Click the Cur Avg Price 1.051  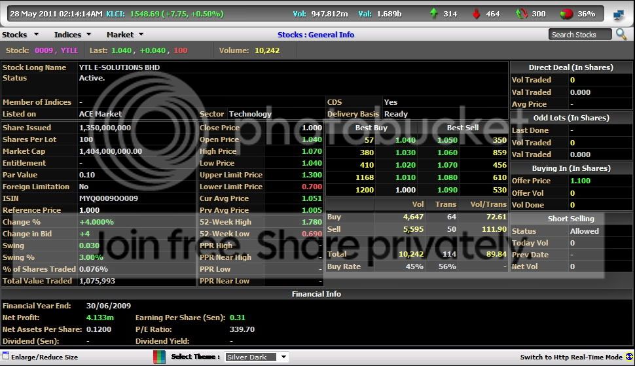(x=312, y=198)
